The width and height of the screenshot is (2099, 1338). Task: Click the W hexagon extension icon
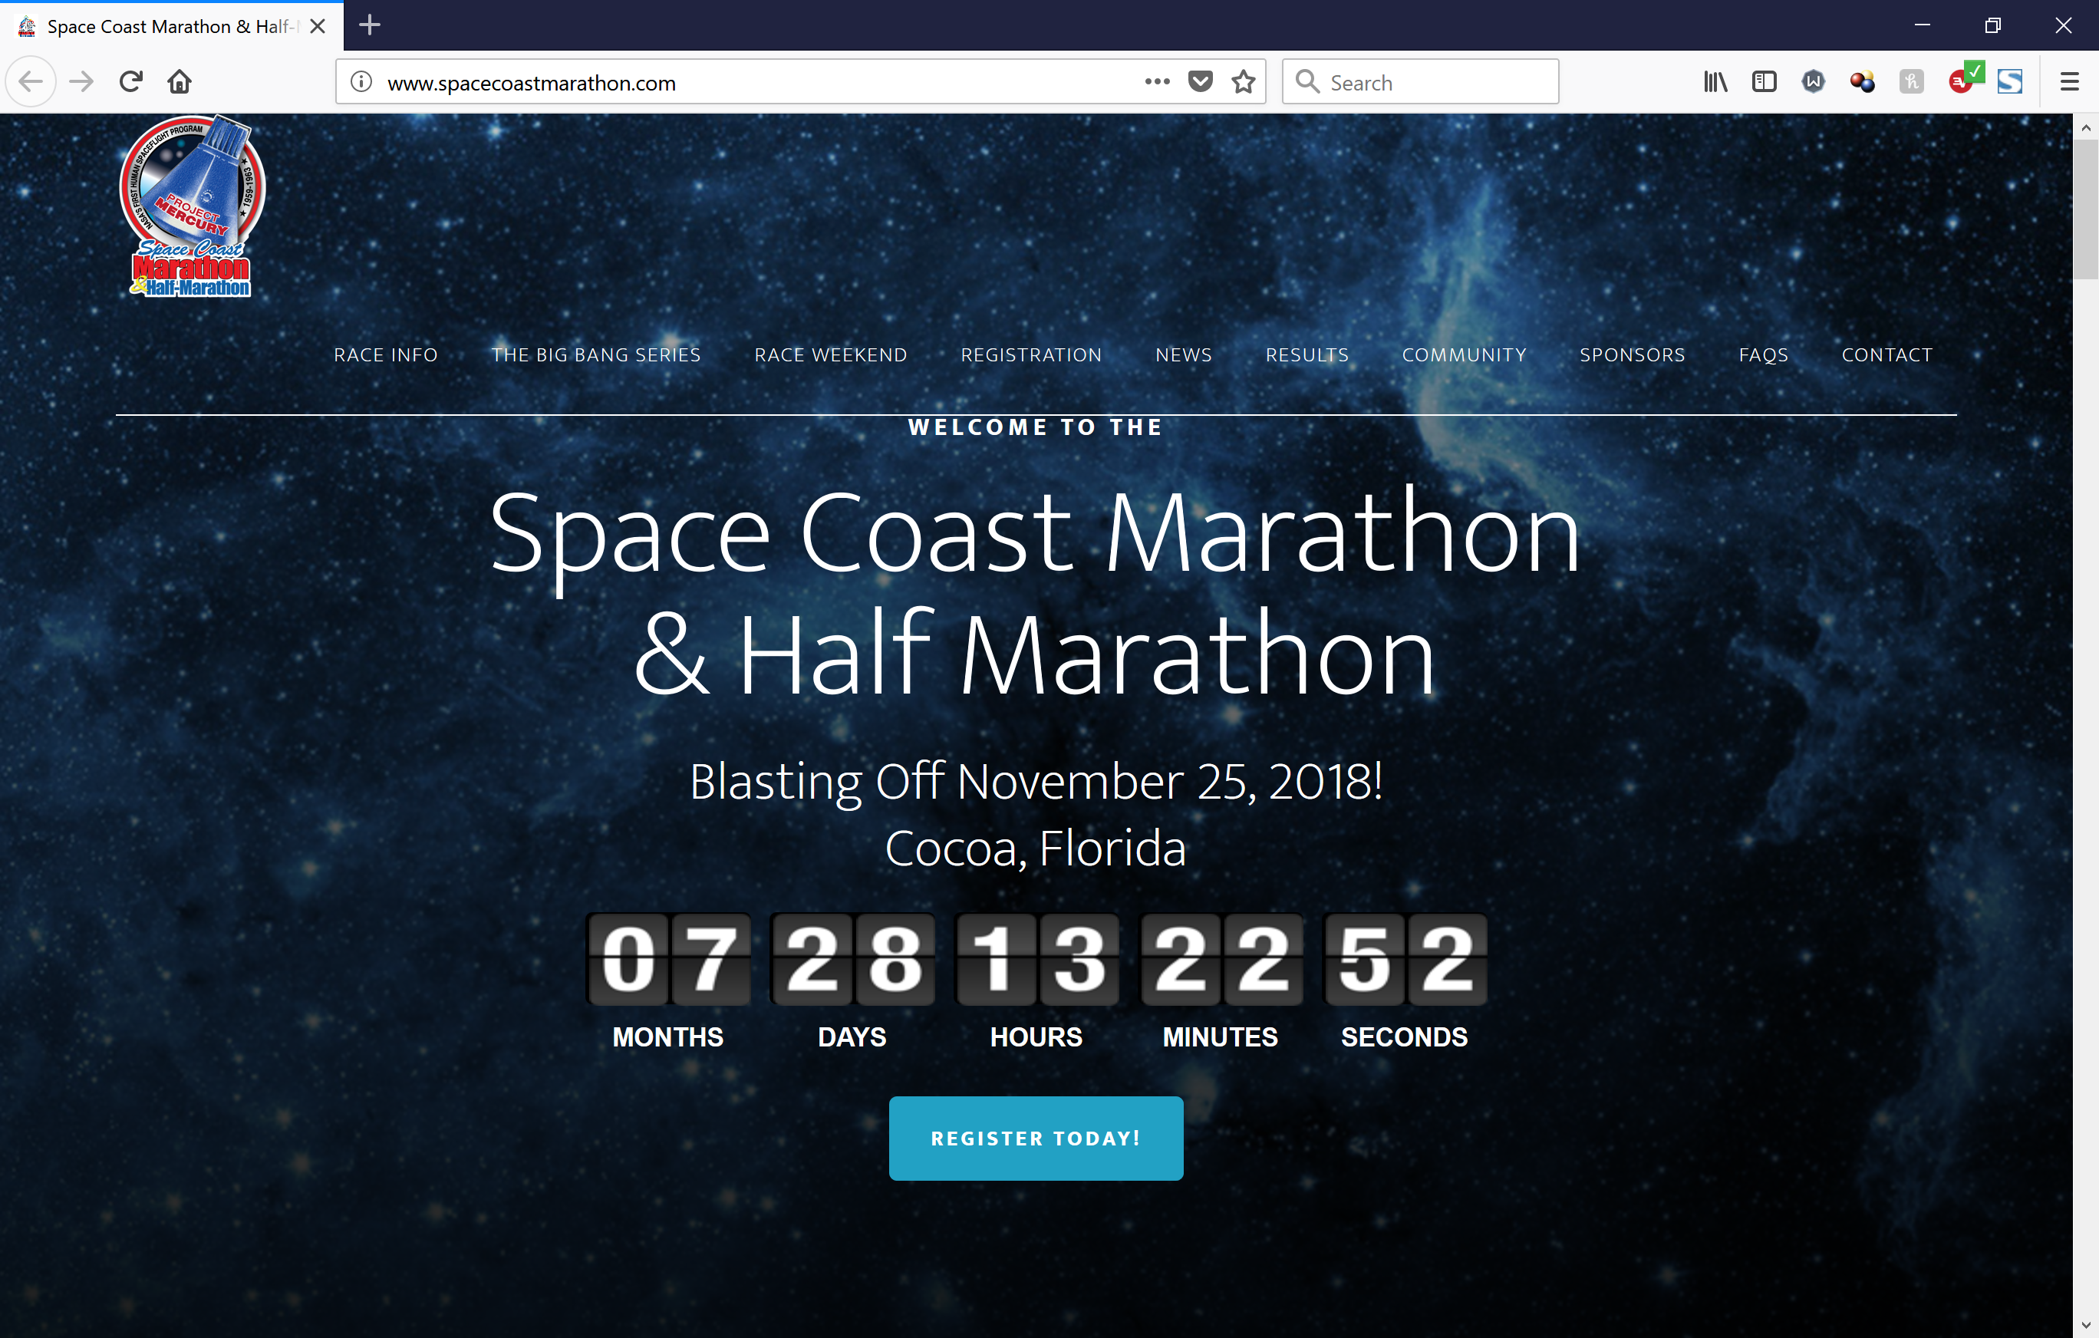tap(1813, 82)
